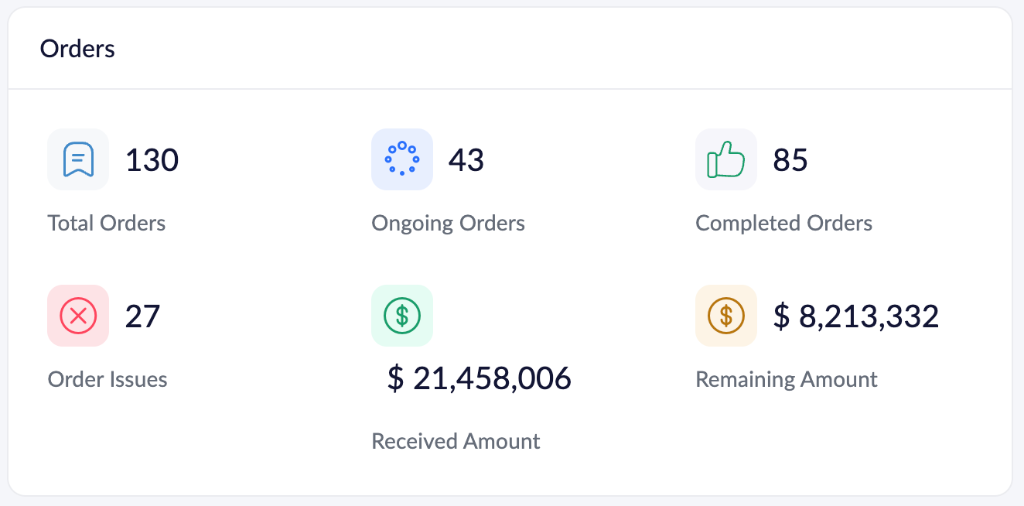The height and width of the screenshot is (506, 1024).
Task: Click the Total Orders label
Action: click(107, 224)
